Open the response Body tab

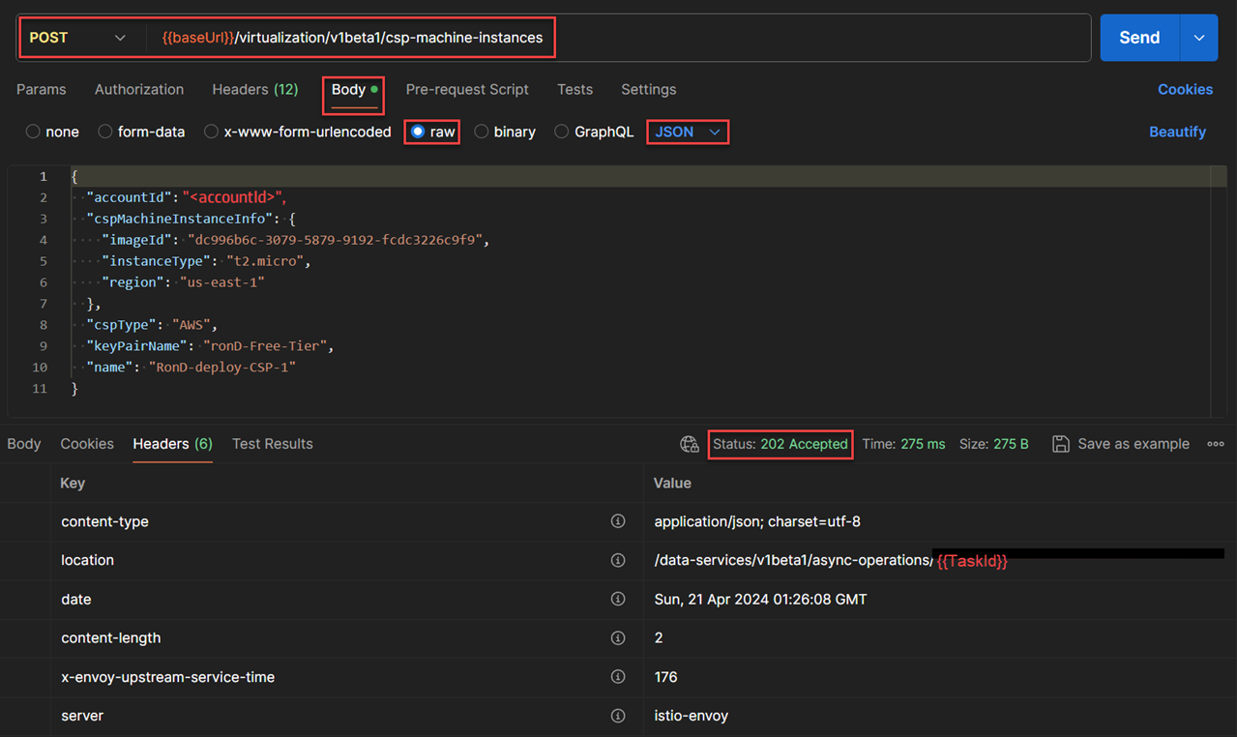tap(24, 444)
